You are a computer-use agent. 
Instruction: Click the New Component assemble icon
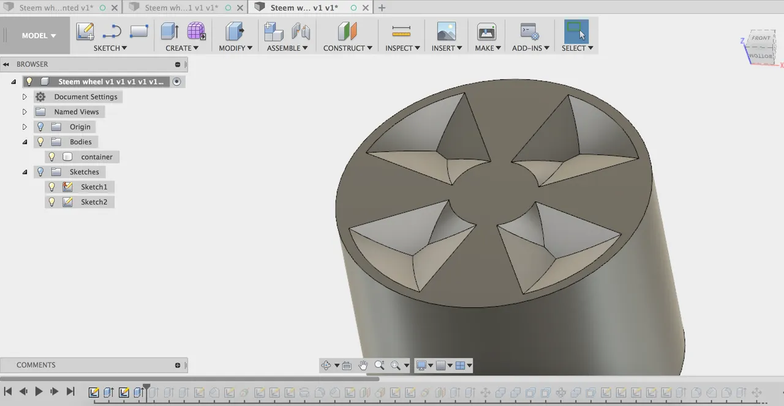273,31
